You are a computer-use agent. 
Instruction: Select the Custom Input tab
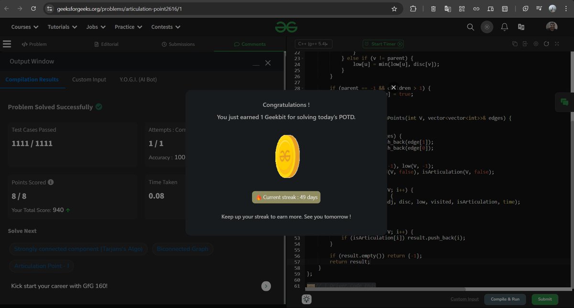pyautogui.click(x=89, y=79)
